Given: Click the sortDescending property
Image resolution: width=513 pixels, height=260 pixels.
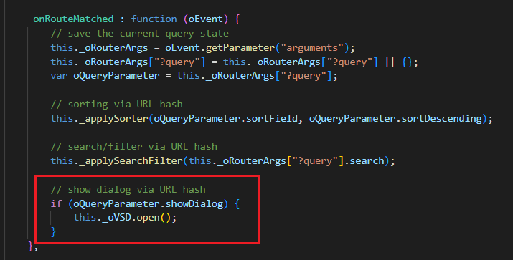Looking at the screenshot, I should 442,118.
